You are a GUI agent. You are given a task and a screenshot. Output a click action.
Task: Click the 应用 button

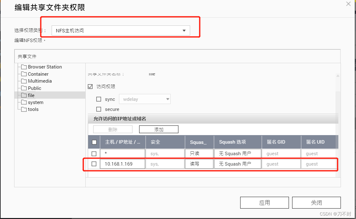(264, 203)
